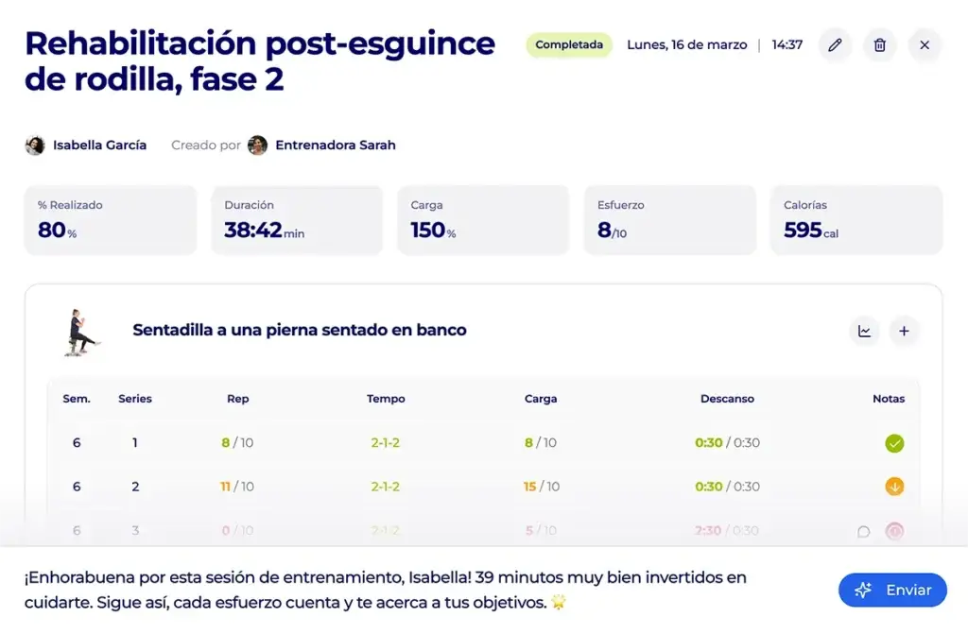Viewport: 968px width, 634px height.
Task: Click the name Isabella García
Action: point(99,146)
